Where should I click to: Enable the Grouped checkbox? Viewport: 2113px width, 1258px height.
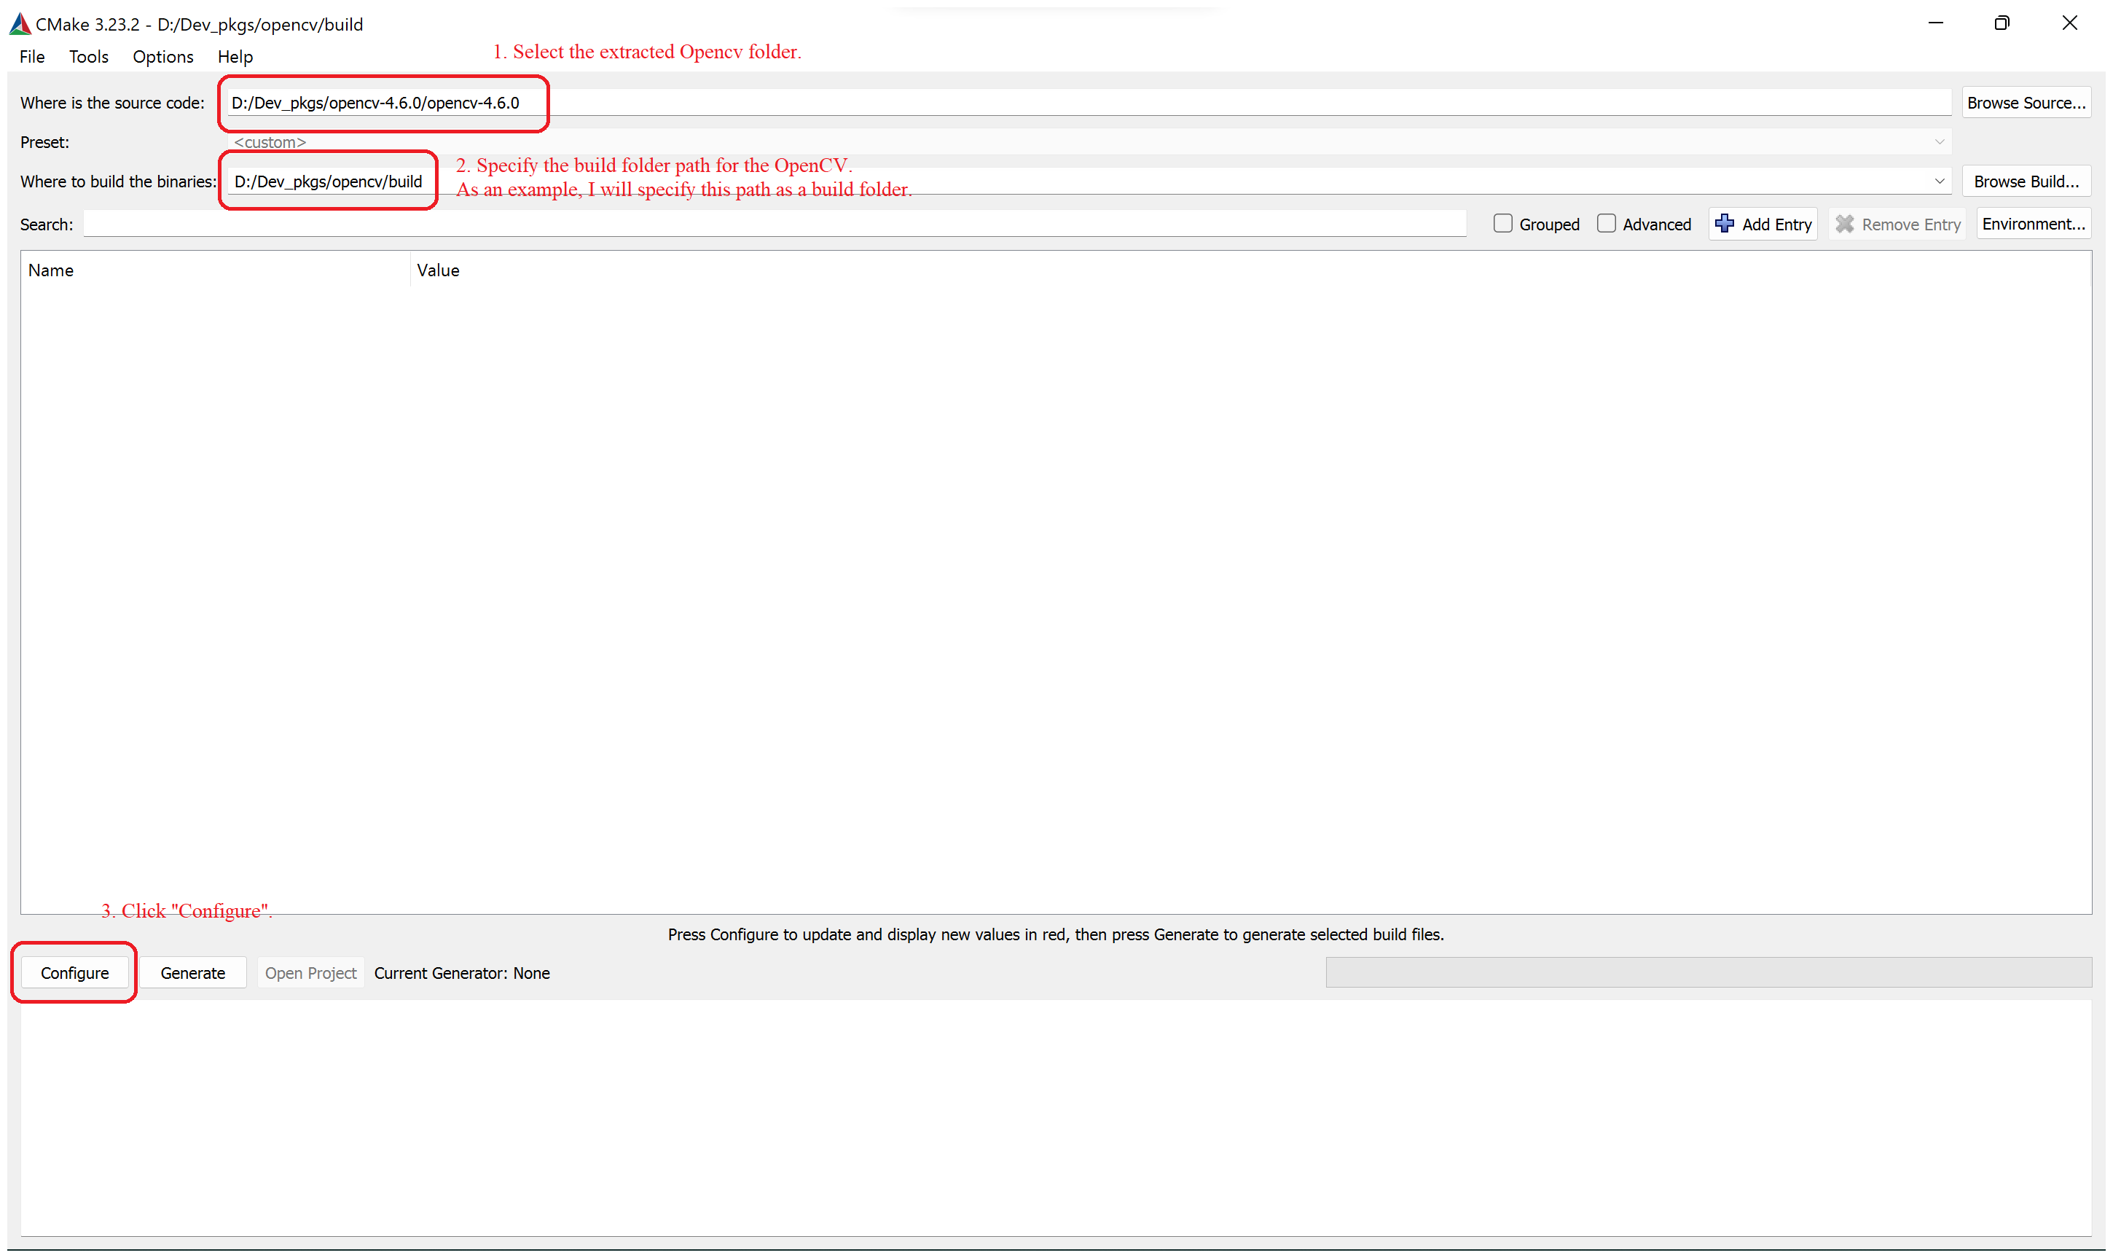tap(1502, 224)
